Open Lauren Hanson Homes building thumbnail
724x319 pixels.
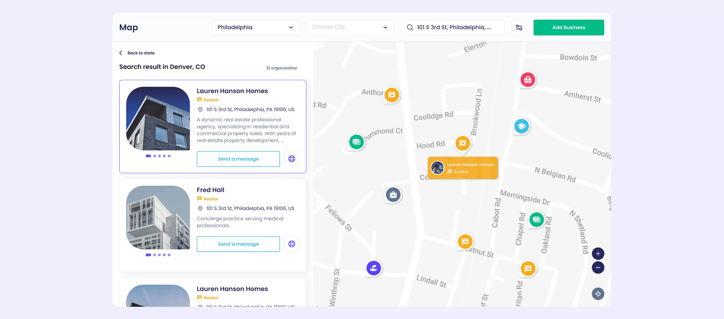158,119
